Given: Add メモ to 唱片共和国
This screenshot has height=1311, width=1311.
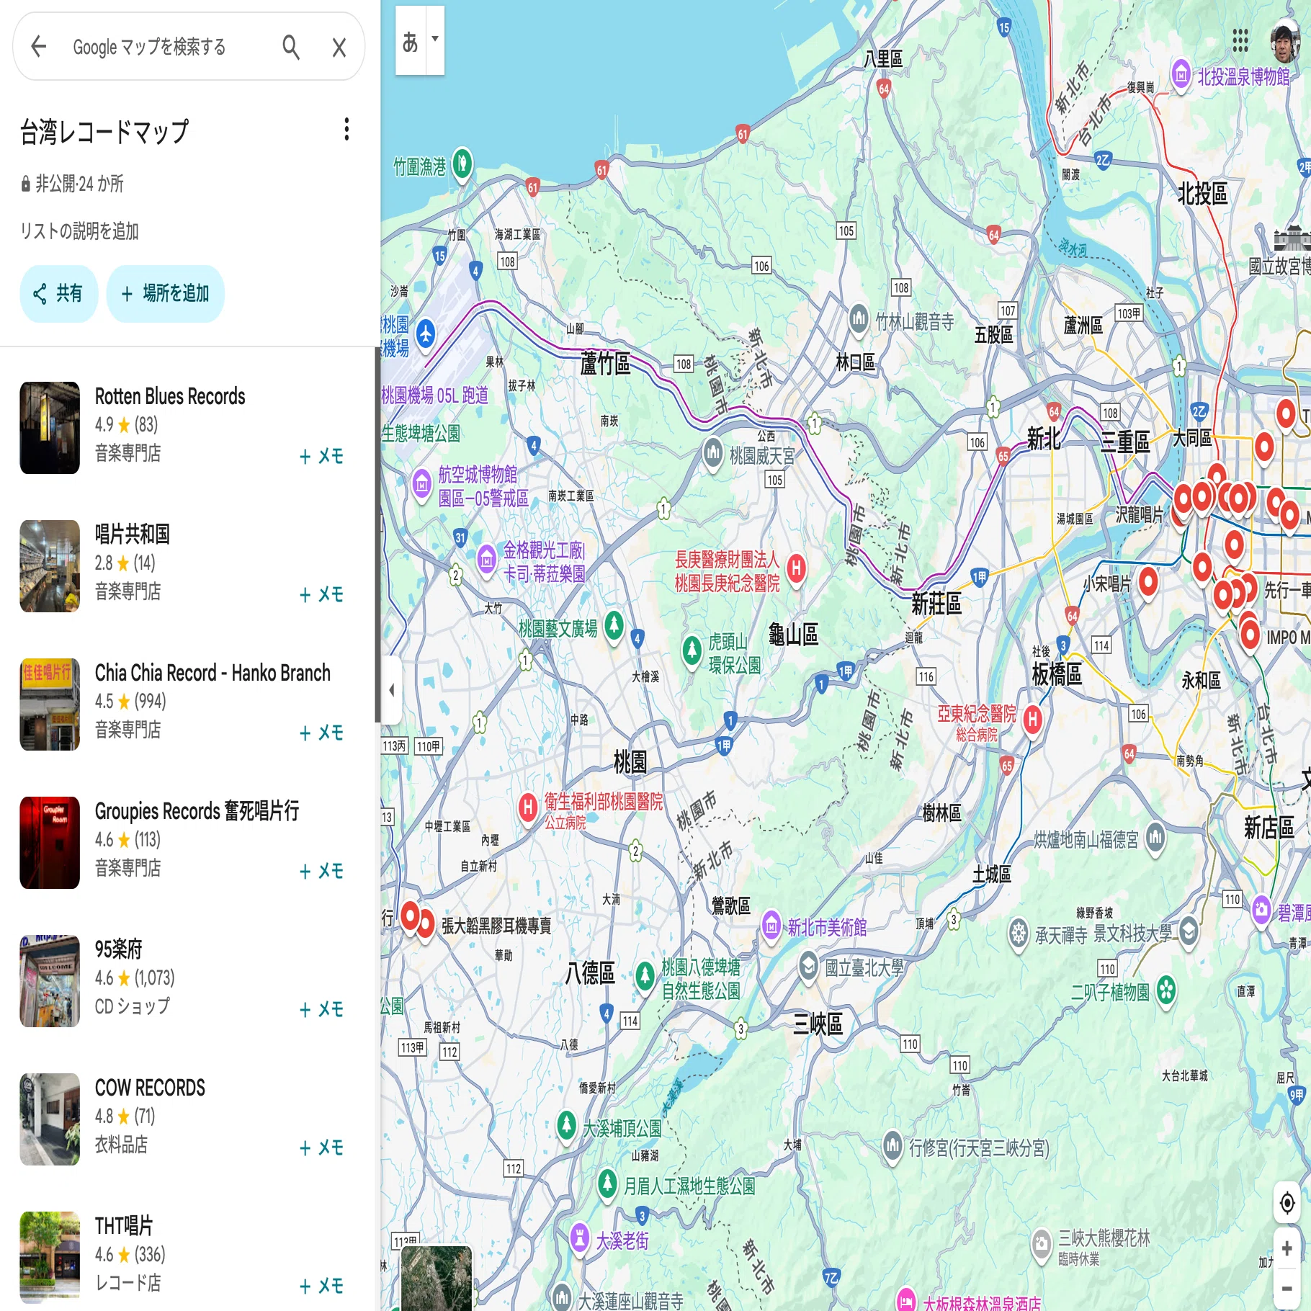Looking at the screenshot, I should 321,594.
